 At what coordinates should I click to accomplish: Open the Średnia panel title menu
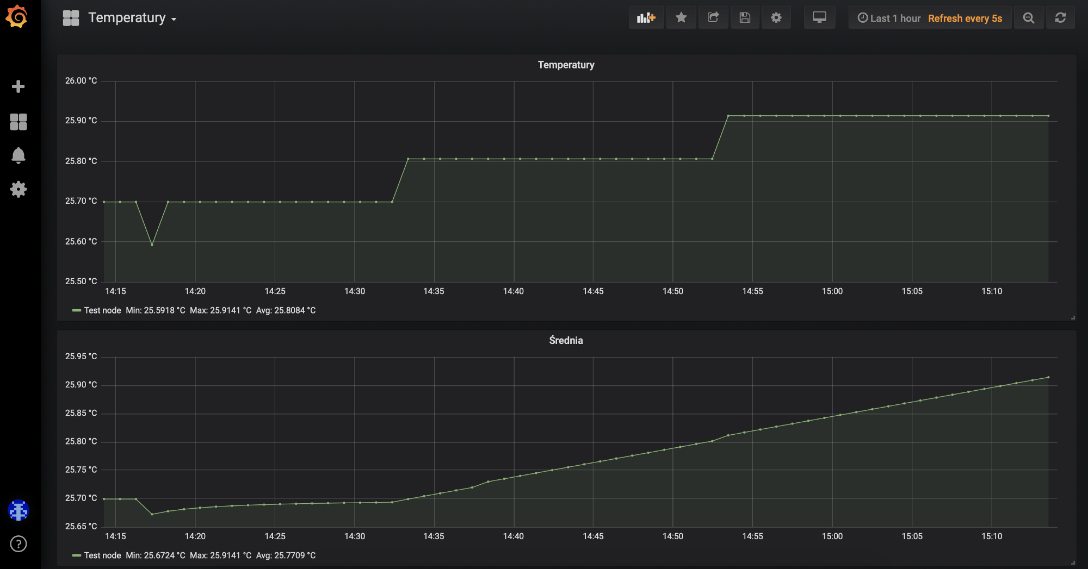click(566, 340)
